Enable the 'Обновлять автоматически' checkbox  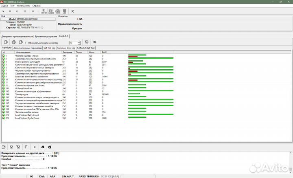(26, 42)
